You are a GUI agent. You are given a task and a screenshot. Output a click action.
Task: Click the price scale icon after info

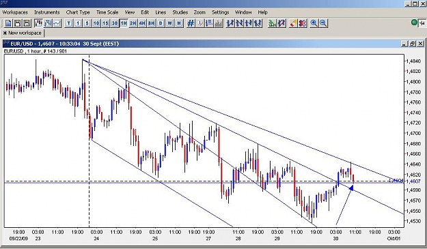click(209, 23)
